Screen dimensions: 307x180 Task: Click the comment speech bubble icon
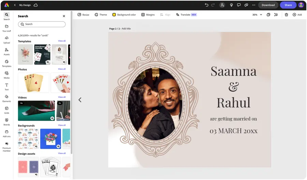(239, 5)
